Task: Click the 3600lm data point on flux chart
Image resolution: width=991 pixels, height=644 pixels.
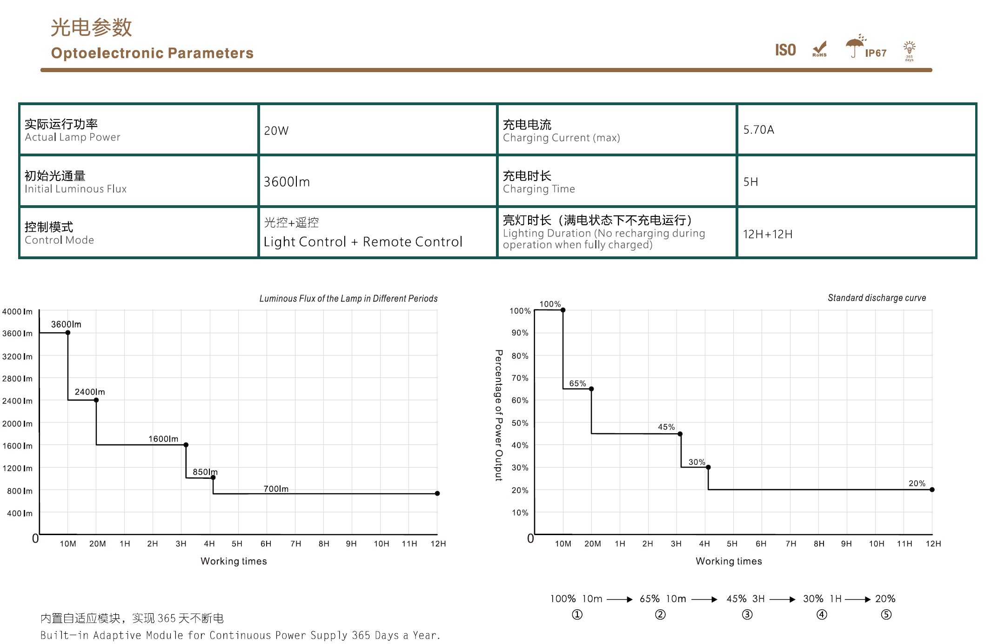Action: [68, 333]
